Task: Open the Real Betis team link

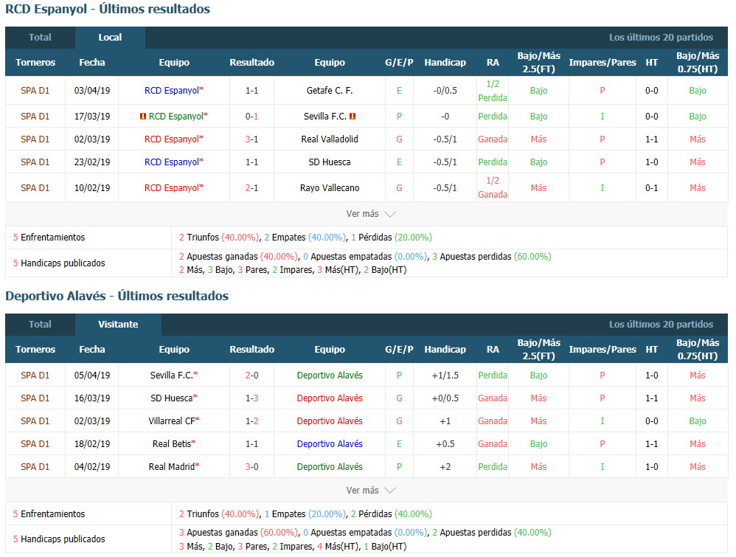Action: coord(172,444)
